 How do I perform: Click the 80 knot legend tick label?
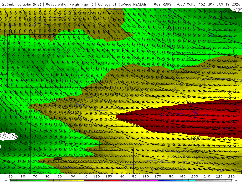tap(47, 177)
